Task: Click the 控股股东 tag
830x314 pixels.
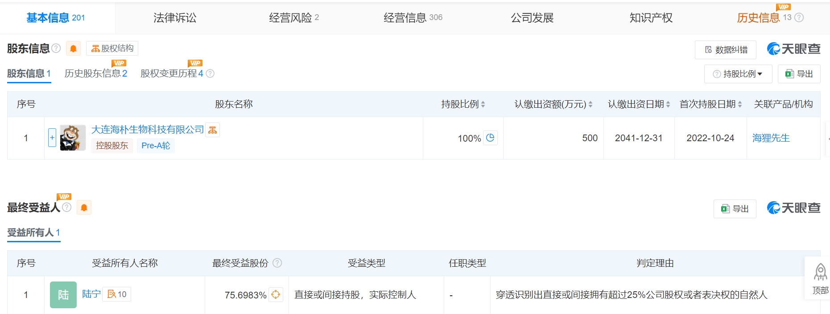Action: (x=112, y=146)
